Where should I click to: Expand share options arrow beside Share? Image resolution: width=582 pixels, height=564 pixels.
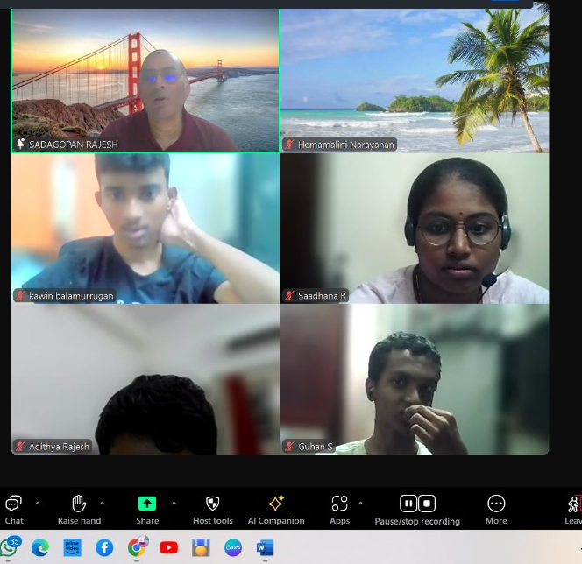click(x=174, y=504)
